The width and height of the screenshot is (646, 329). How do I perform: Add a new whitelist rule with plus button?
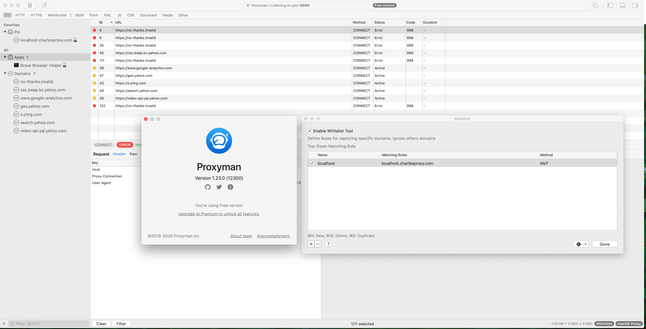(x=311, y=244)
